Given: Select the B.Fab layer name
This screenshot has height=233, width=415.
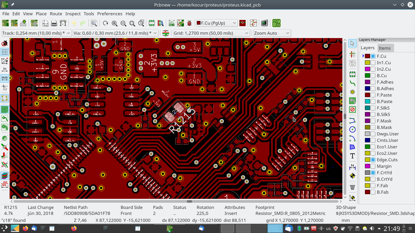Looking at the screenshot, I should pos(383,192).
